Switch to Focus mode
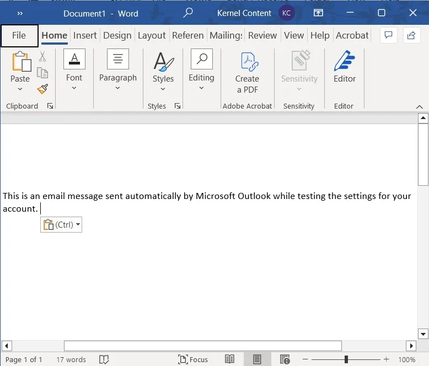429x366 pixels. (193, 359)
